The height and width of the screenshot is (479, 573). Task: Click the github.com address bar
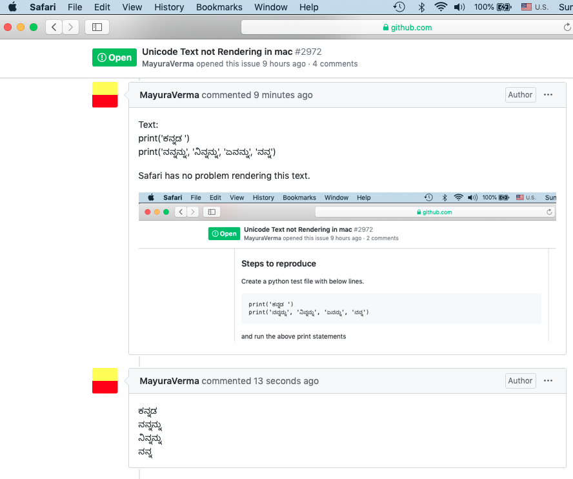pyautogui.click(x=407, y=27)
